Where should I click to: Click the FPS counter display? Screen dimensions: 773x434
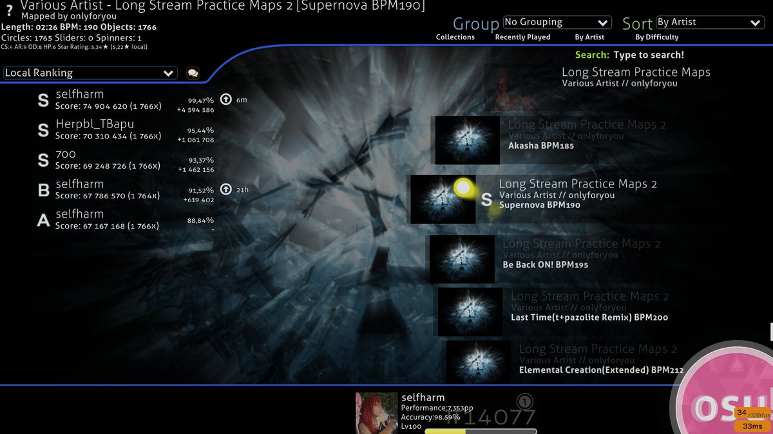(x=752, y=413)
